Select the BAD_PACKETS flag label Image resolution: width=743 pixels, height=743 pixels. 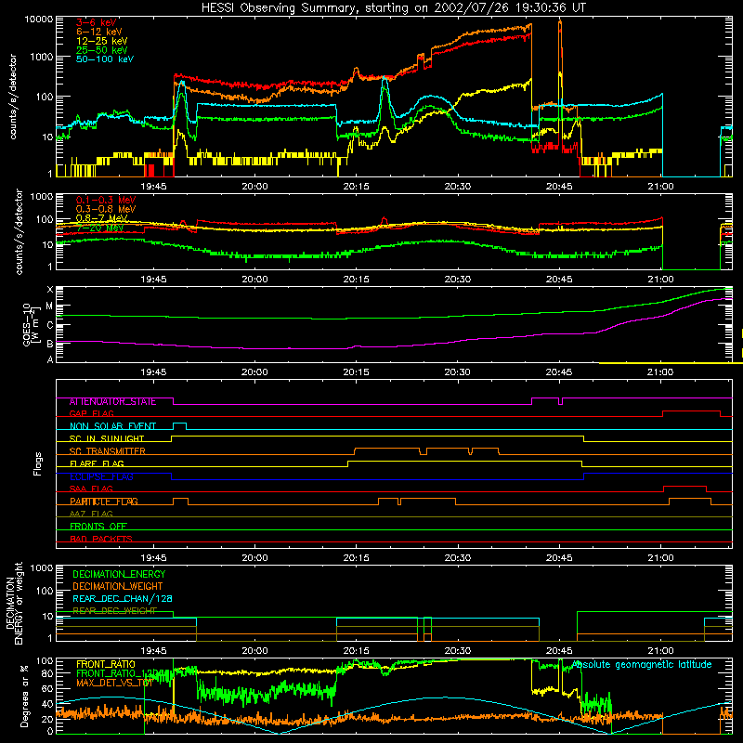coord(101,539)
